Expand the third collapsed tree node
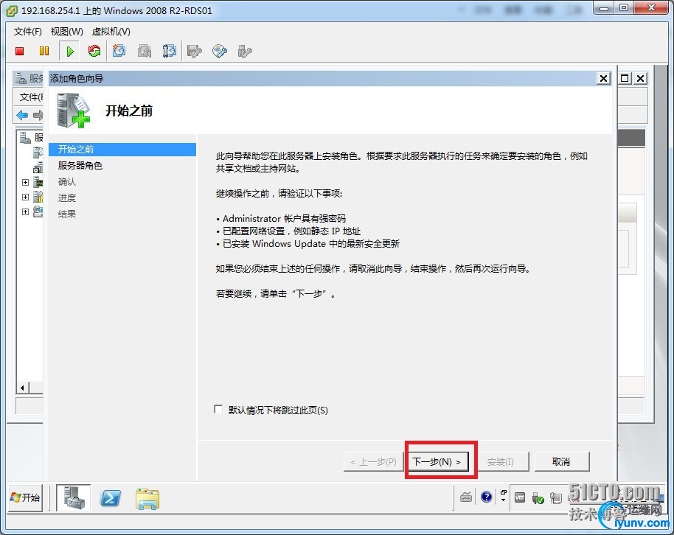The height and width of the screenshot is (535, 674). [x=25, y=211]
